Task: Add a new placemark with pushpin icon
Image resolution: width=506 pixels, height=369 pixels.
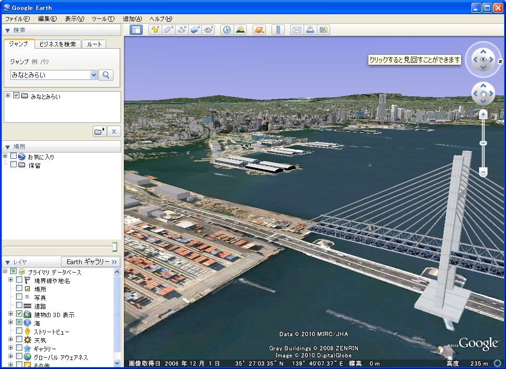Action: pos(155,30)
